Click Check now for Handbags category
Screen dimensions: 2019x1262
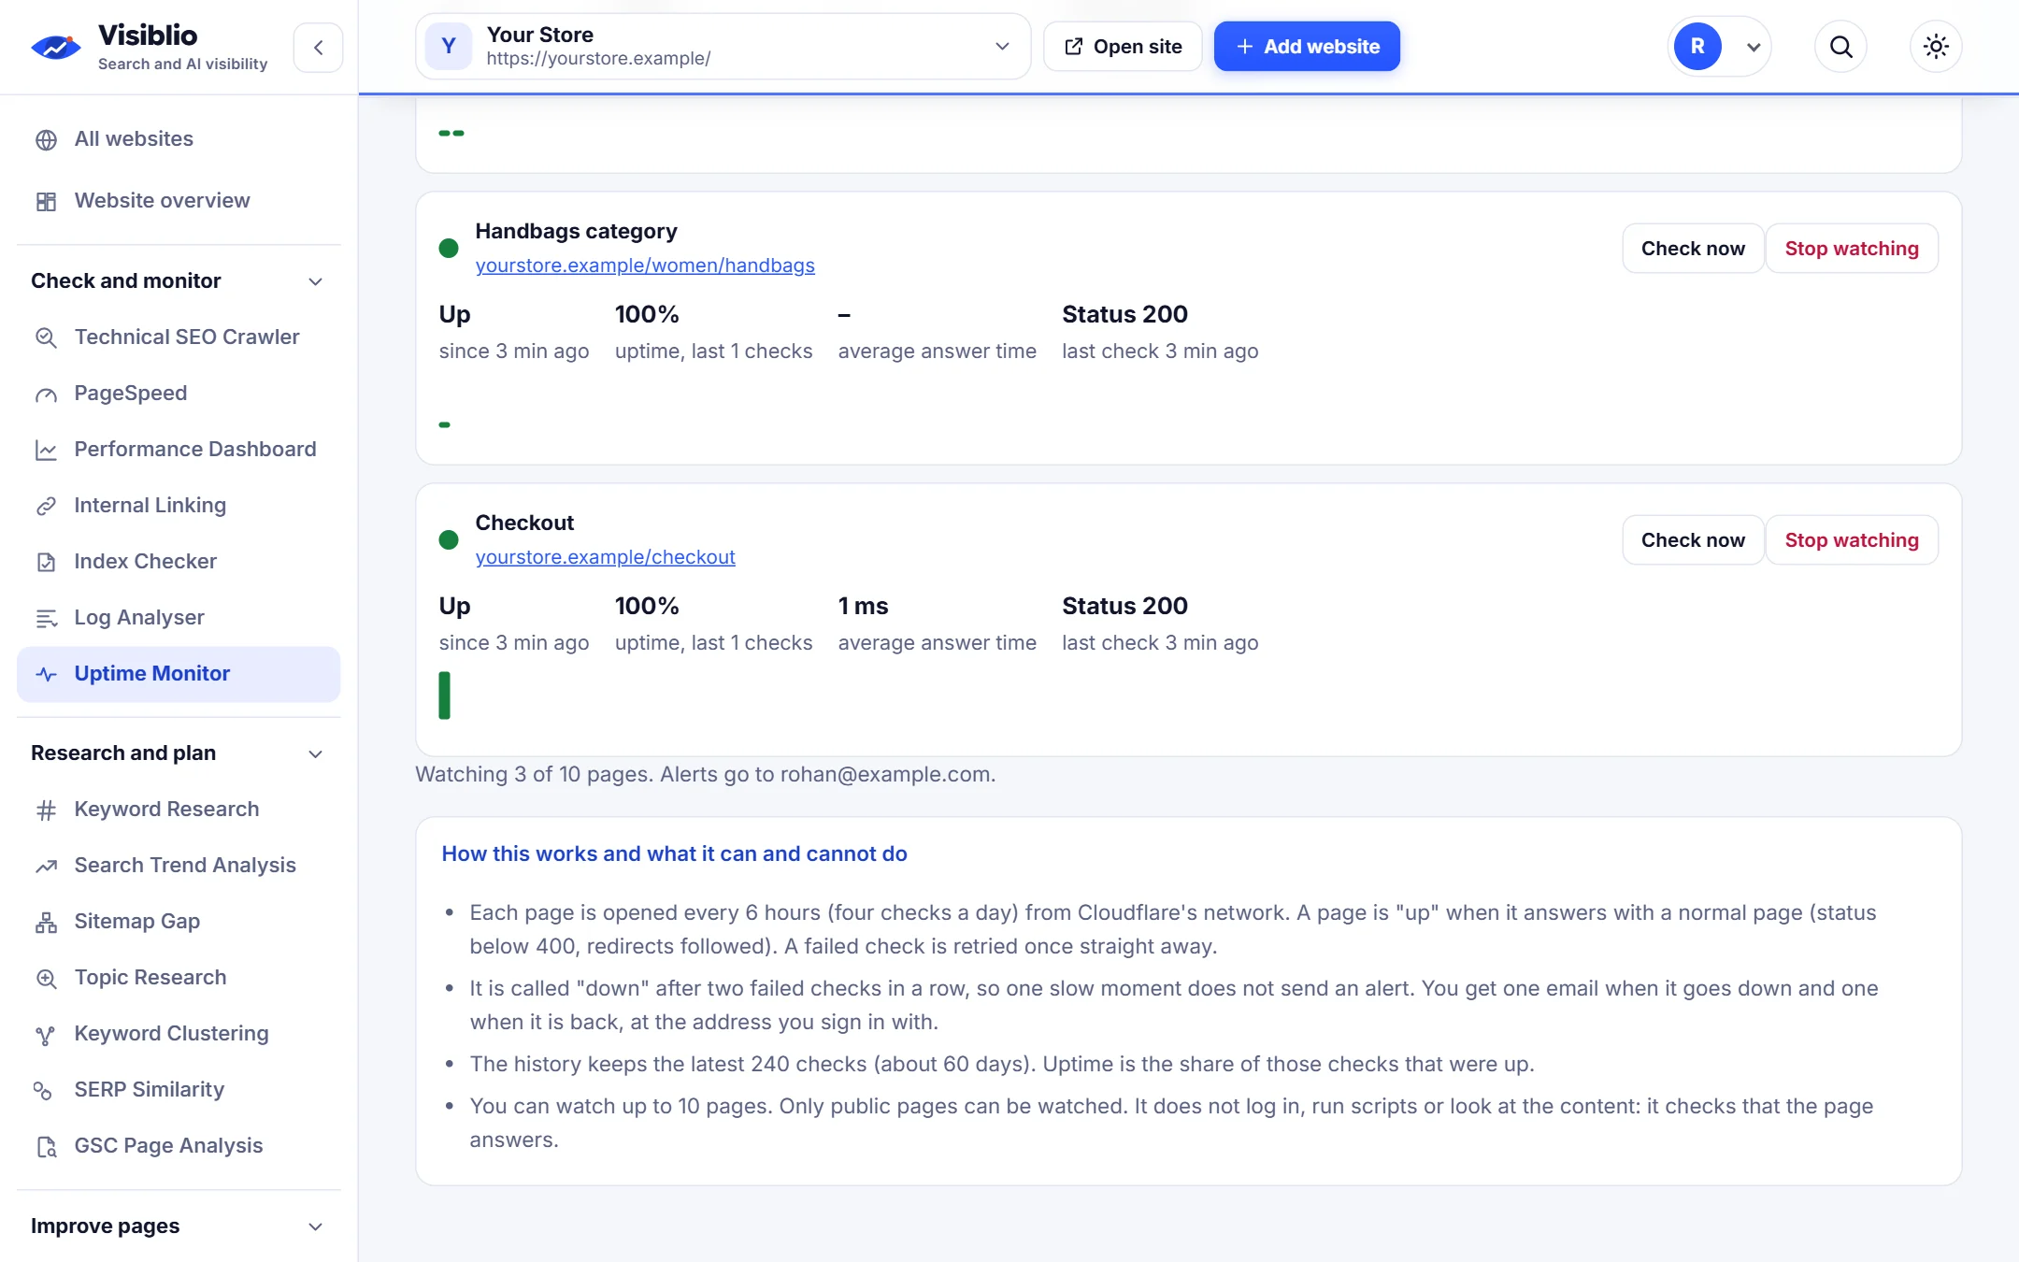click(x=1693, y=249)
